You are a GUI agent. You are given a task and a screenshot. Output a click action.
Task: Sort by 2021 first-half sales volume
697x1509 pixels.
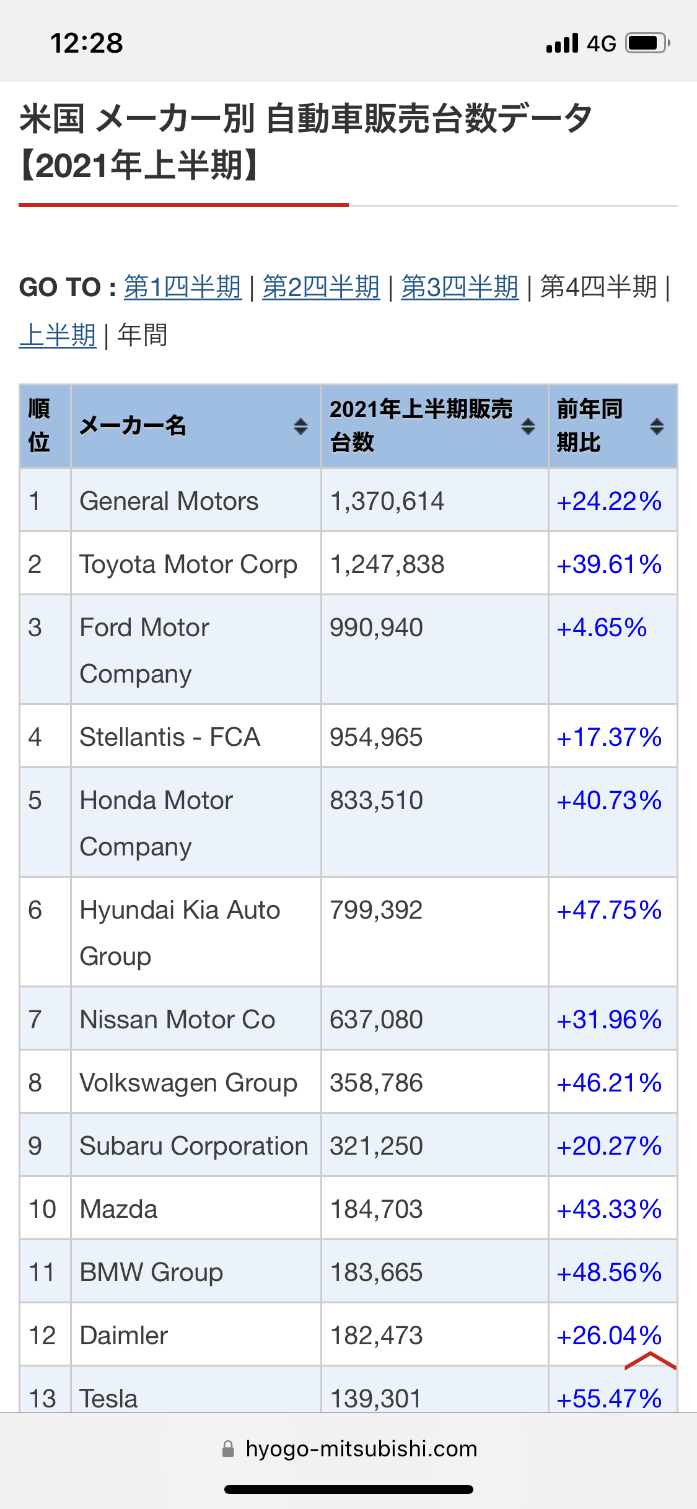pyautogui.click(x=528, y=426)
